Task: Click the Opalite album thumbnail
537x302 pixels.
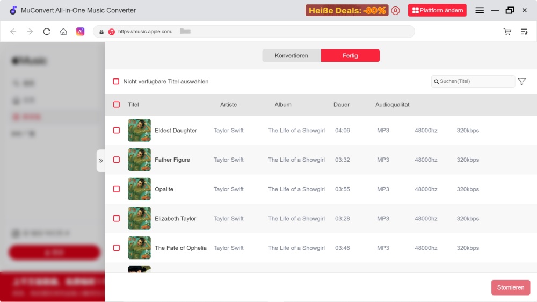Action: (x=140, y=189)
